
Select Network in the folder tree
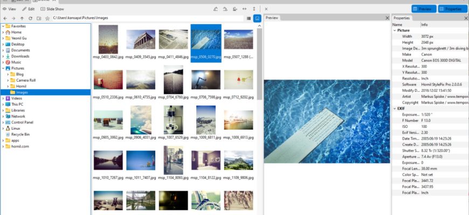(15, 116)
